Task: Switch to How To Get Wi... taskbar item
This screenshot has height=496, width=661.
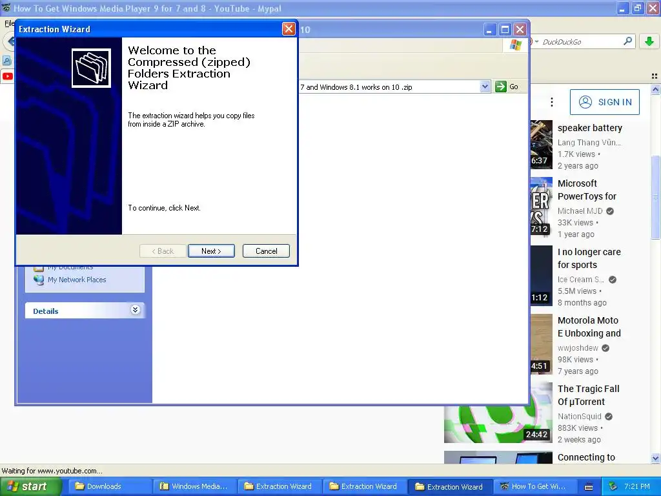Action: (534, 486)
